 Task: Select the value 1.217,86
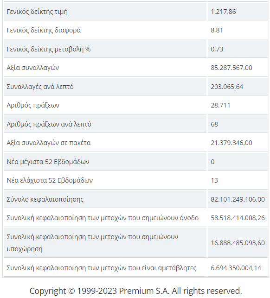pos(223,12)
